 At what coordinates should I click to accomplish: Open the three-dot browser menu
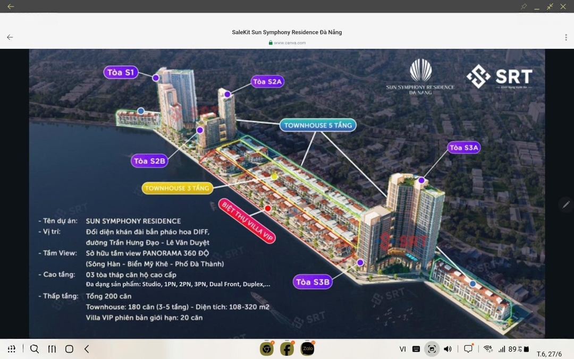coord(566,37)
